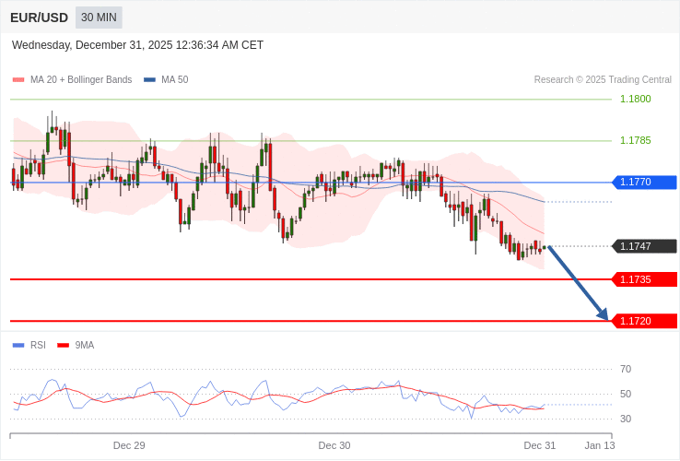Click the Dec 31 date axis label
The image size is (680, 461).
[x=540, y=445]
